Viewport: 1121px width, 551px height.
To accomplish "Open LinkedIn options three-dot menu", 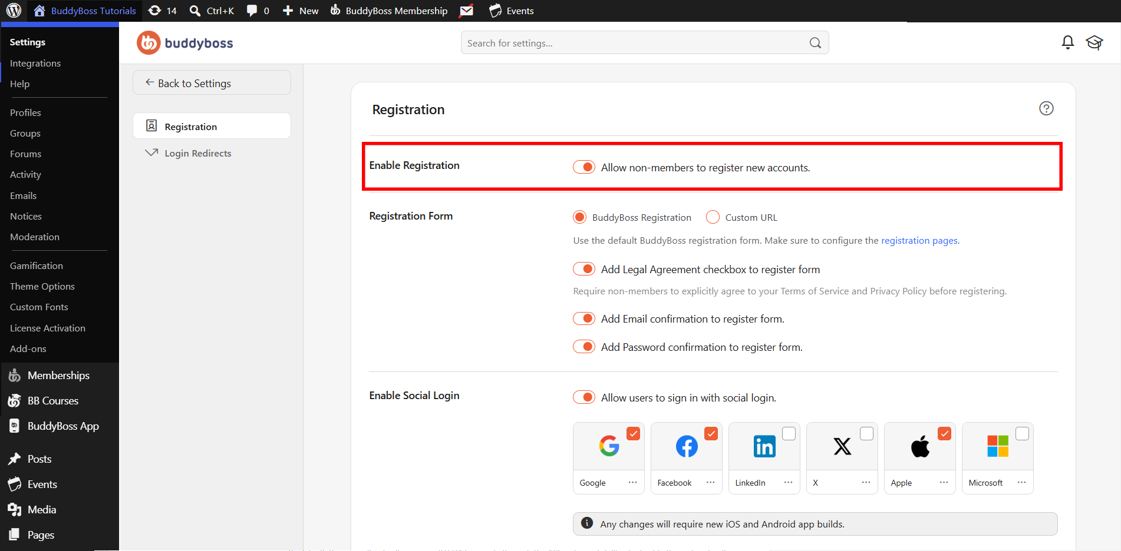I will [x=788, y=483].
